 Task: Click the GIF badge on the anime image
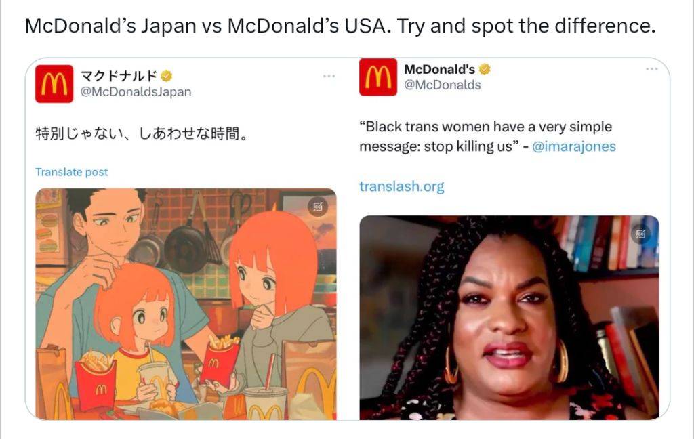[318, 207]
